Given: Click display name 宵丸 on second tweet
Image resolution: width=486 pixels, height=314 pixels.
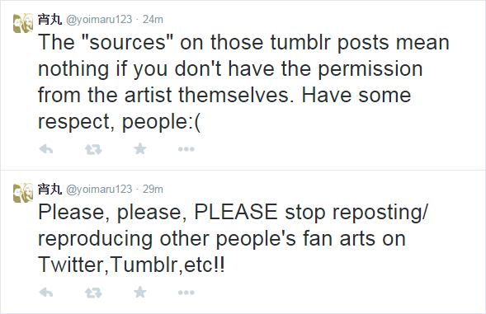Looking at the screenshot, I should click(50, 189).
